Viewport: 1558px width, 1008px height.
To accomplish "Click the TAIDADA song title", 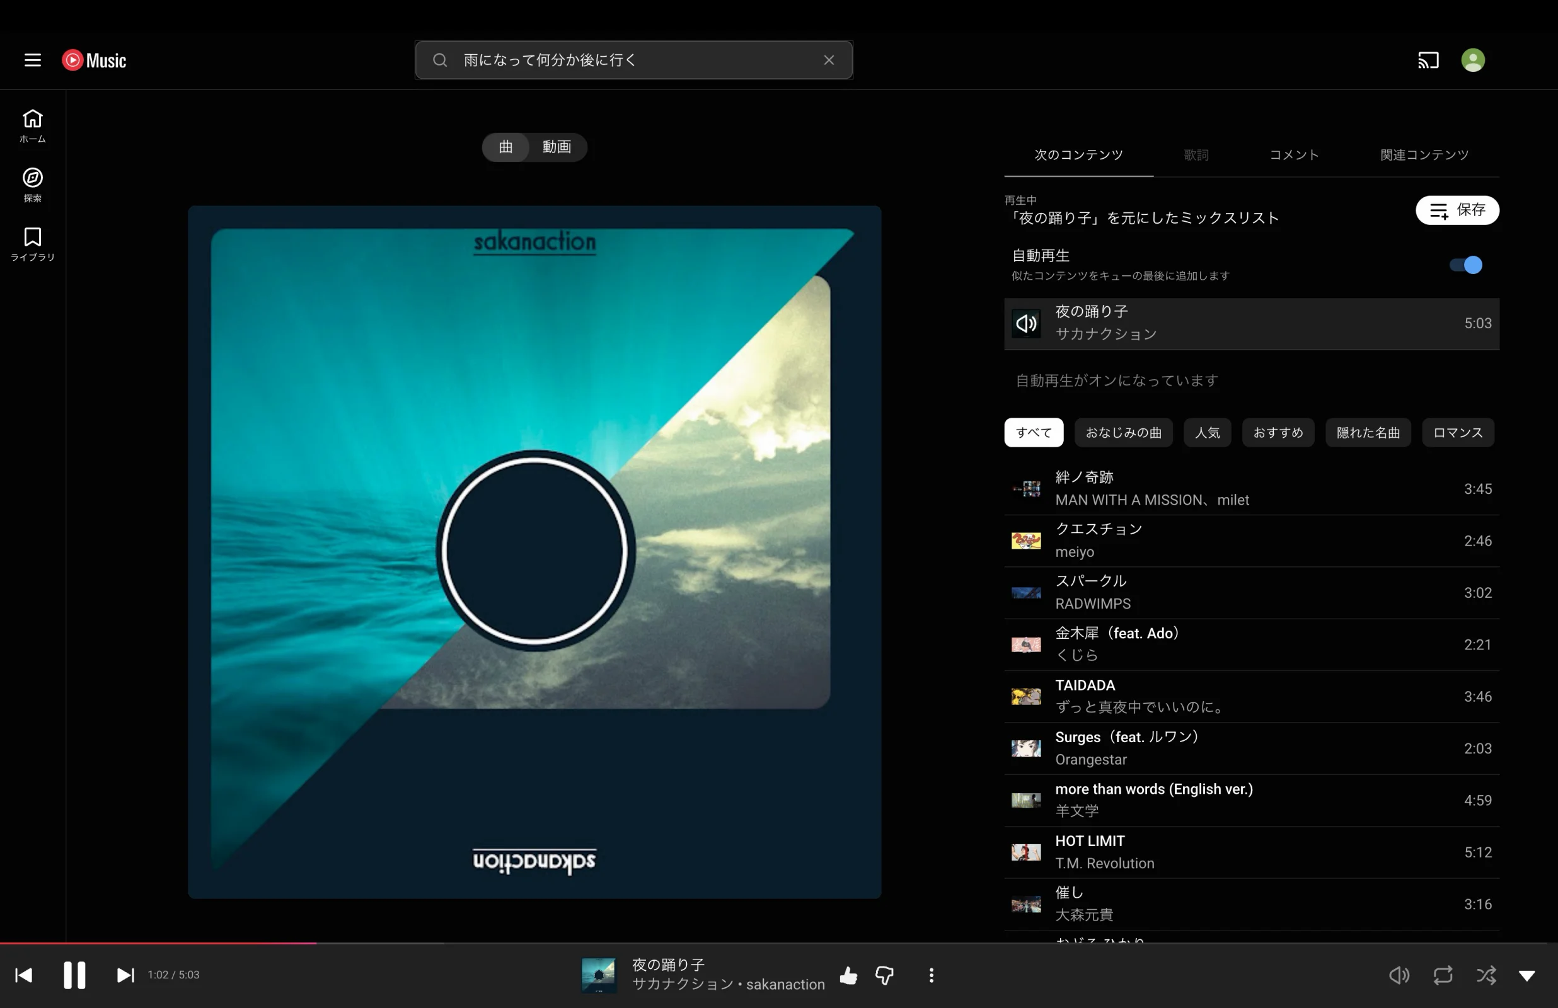I will tap(1085, 685).
